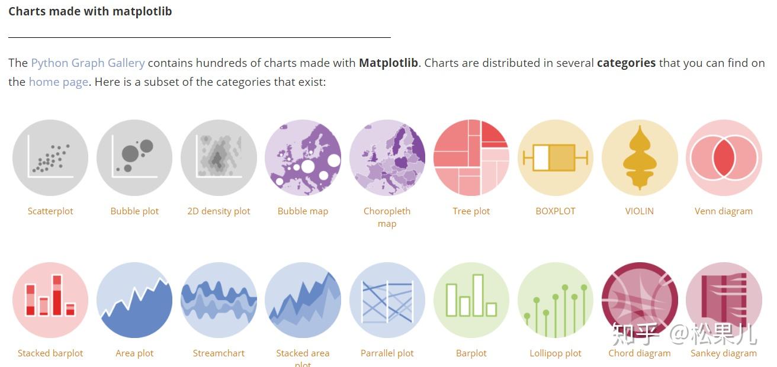Go to the home page link
Viewport: 777px width, 367px height.
click(x=59, y=82)
